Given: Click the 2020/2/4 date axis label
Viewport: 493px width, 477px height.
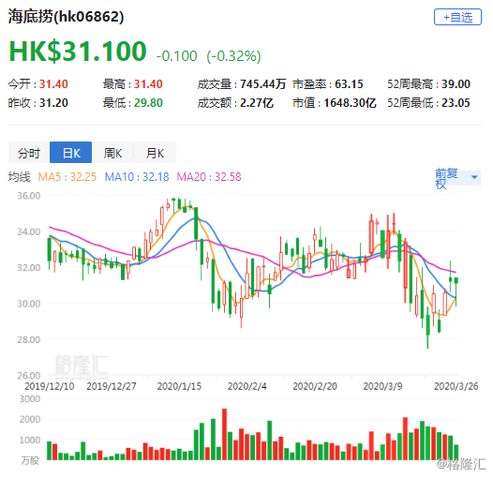Looking at the screenshot, I should pyautogui.click(x=247, y=386).
